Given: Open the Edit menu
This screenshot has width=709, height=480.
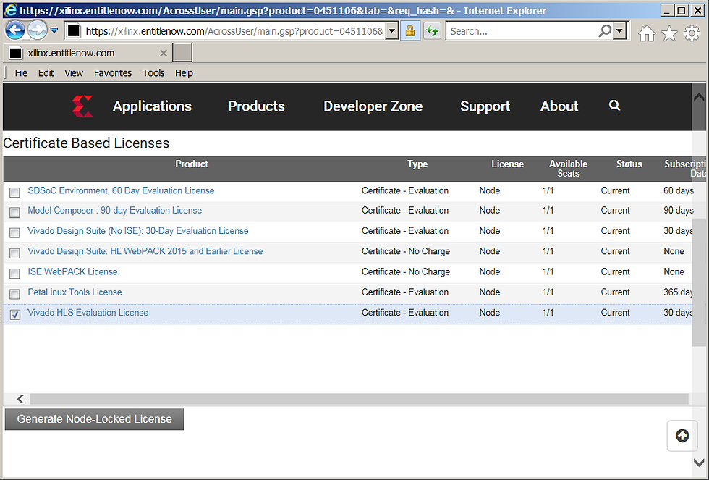Looking at the screenshot, I should pyautogui.click(x=46, y=73).
